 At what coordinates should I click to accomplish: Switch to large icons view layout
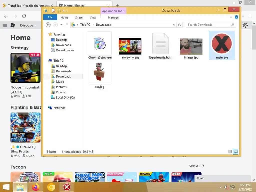235,151
